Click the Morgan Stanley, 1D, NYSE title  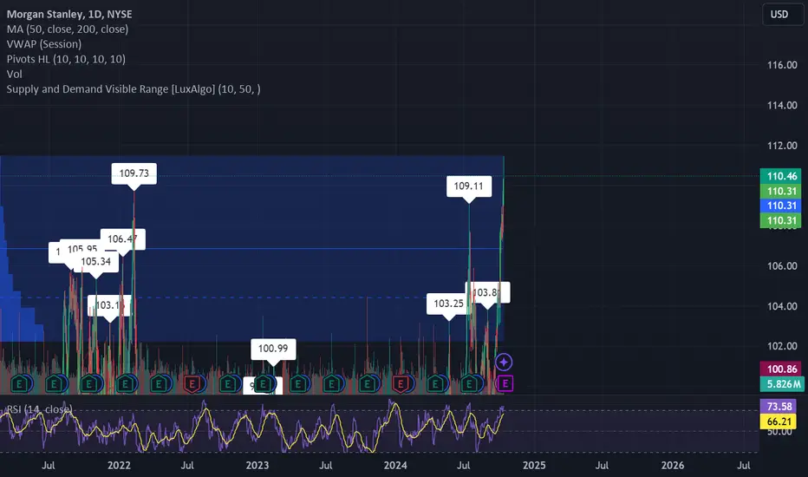[69, 15]
